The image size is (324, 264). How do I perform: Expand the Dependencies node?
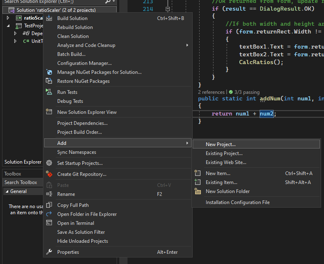(x=15, y=33)
